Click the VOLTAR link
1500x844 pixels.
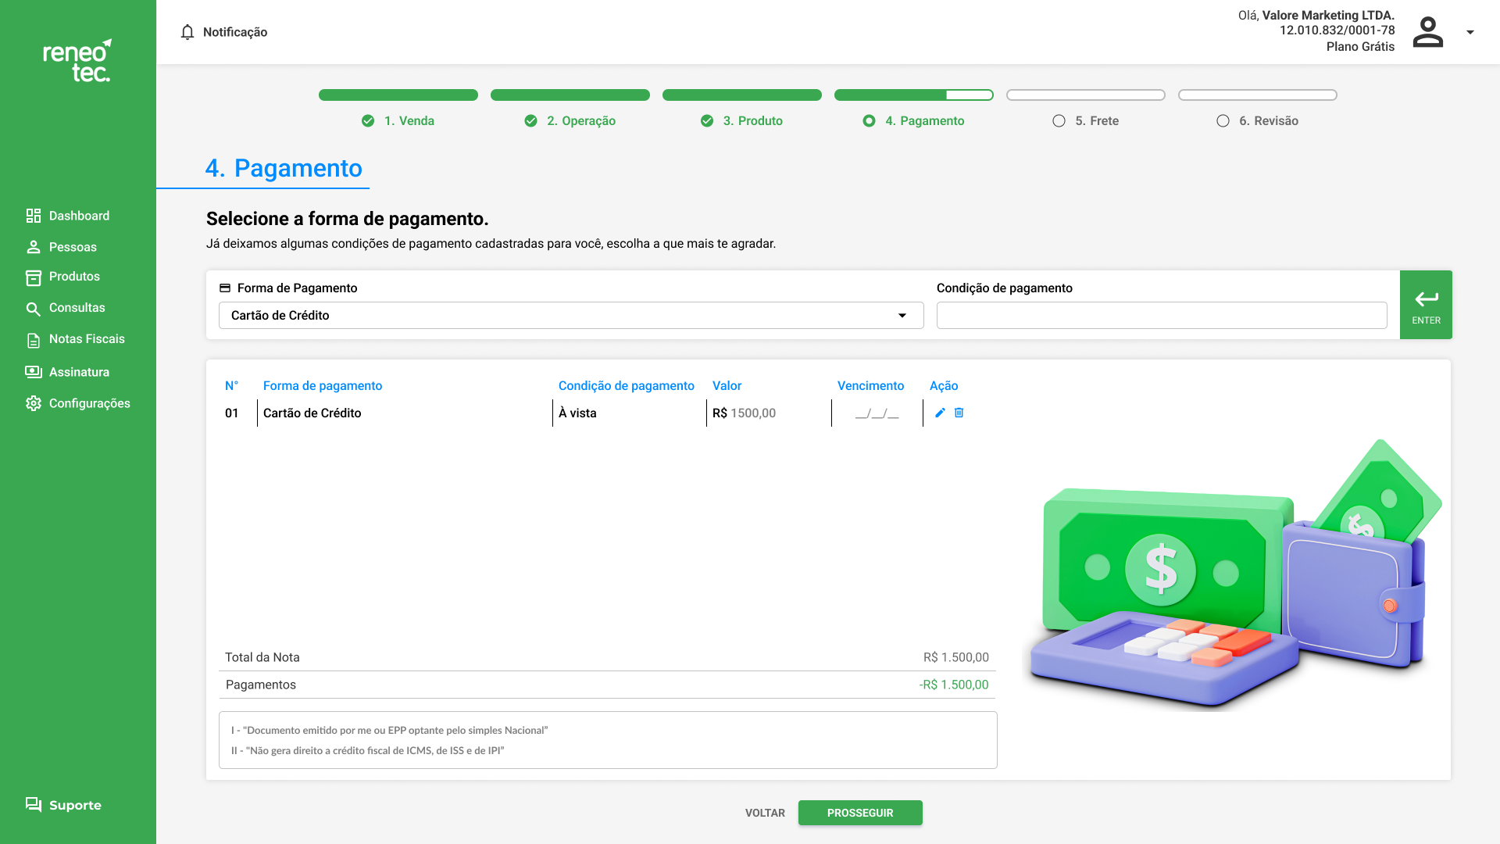point(764,813)
